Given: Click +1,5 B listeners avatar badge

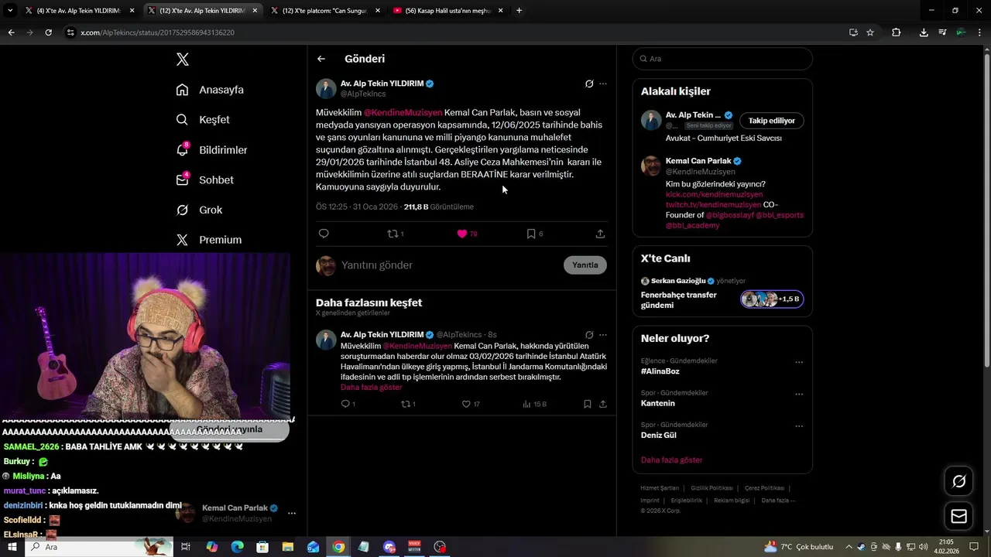Looking at the screenshot, I should point(773,299).
